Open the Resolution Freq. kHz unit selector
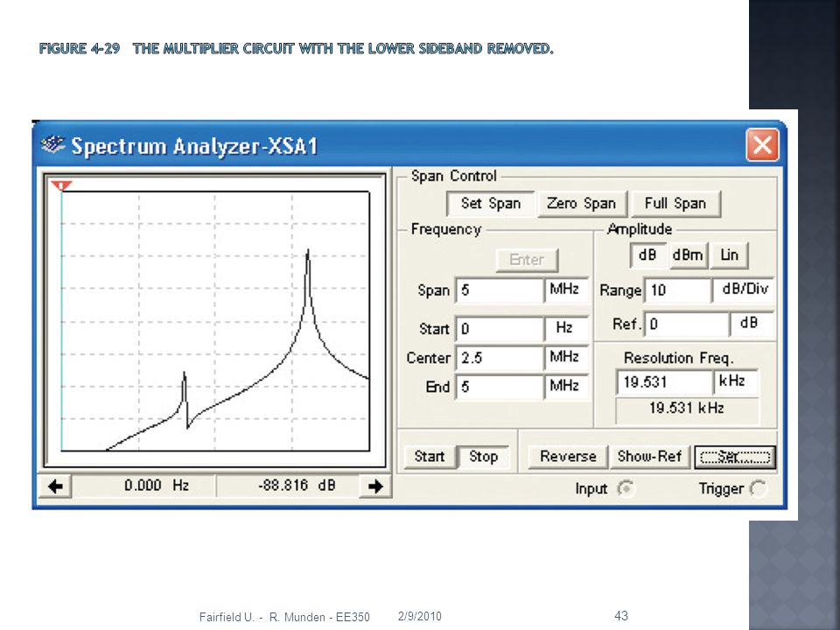The height and width of the screenshot is (630, 840). [x=735, y=382]
